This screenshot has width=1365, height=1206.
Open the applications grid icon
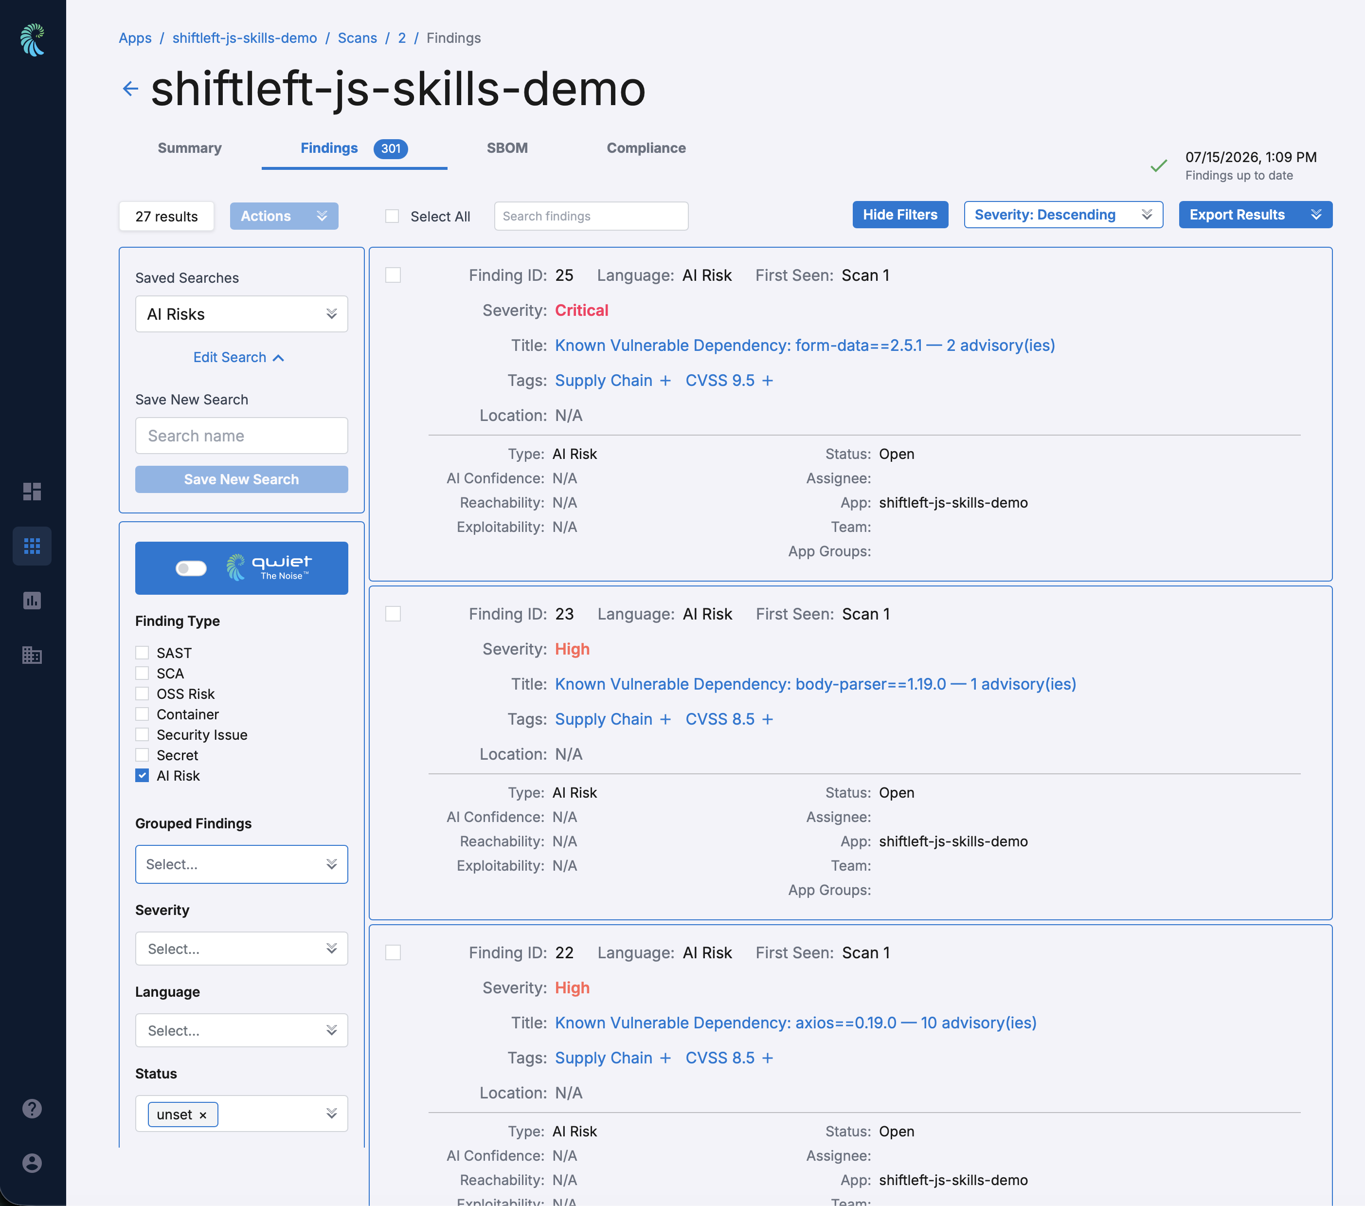(x=32, y=546)
